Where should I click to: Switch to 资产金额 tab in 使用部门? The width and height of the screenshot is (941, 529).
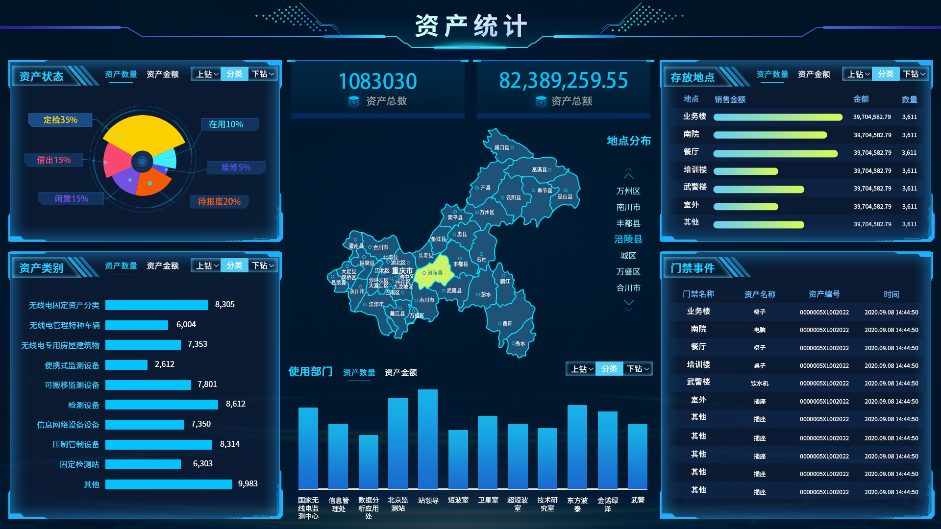400,373
